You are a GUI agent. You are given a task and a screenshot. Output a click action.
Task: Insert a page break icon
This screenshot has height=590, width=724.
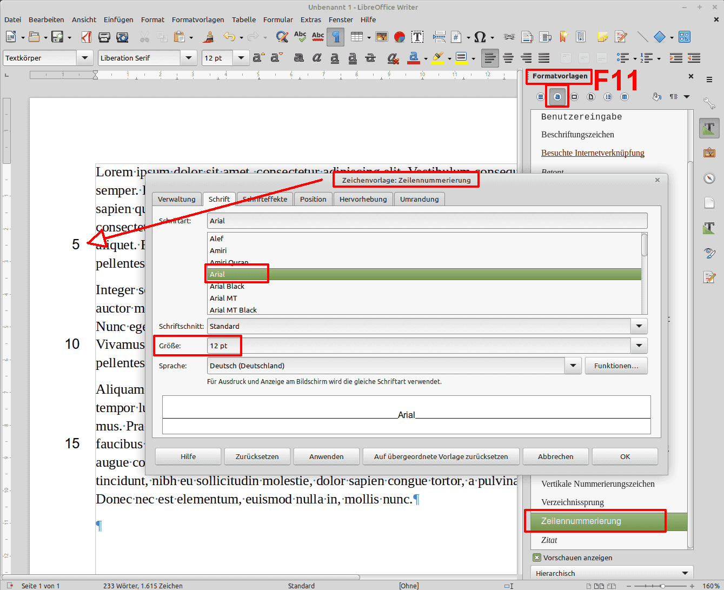[439, 37]
